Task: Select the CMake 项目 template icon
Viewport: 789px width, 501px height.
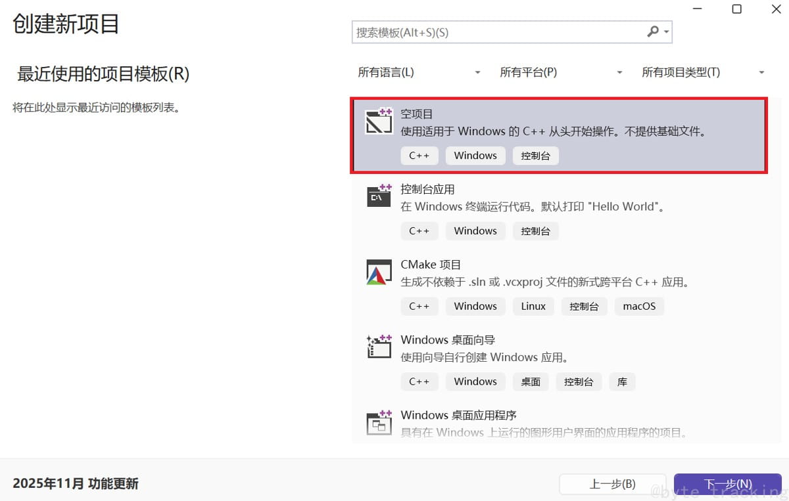Action: click(x=379, y=271)
